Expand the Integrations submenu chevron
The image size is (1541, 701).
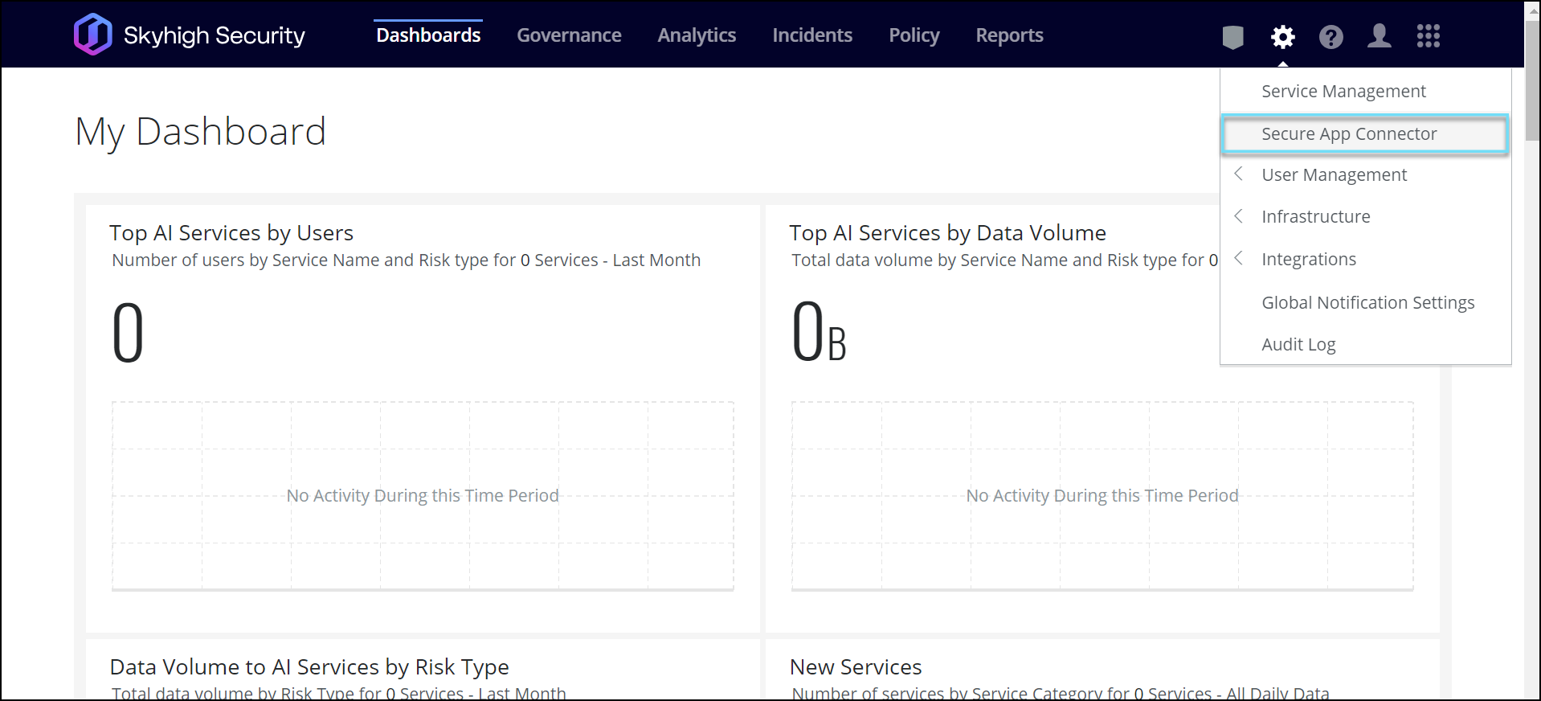pyautogui.click(x=1239, y=258)
